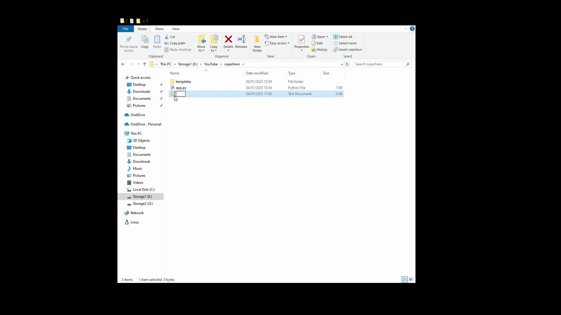The height and width of the screenshot is (315, 561).
Task: Sort by Date modified column
Action: [x=265, y=73]
